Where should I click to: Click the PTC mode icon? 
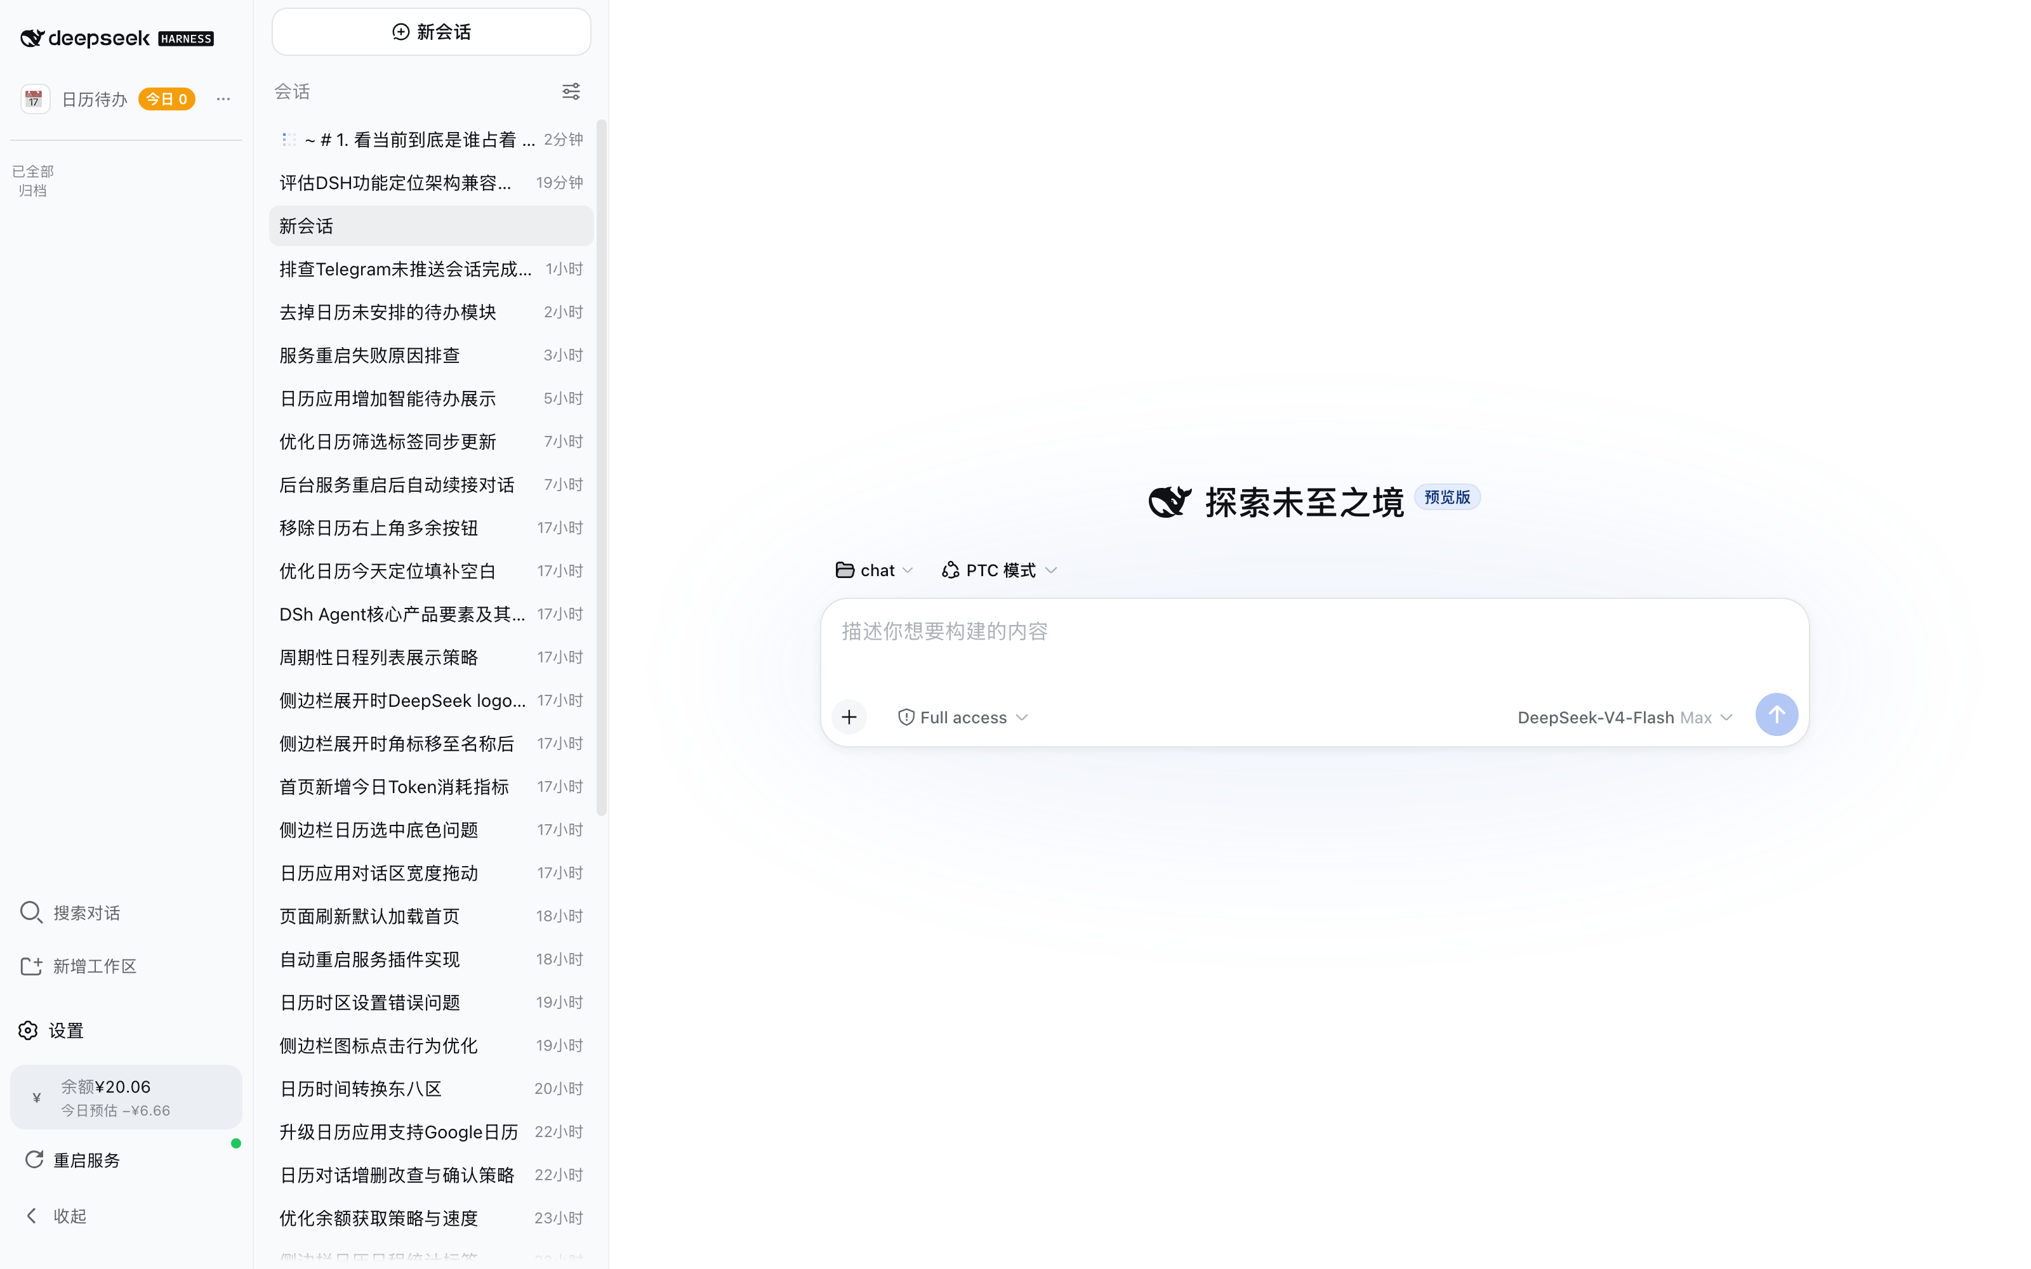click(x=950, y=570)
